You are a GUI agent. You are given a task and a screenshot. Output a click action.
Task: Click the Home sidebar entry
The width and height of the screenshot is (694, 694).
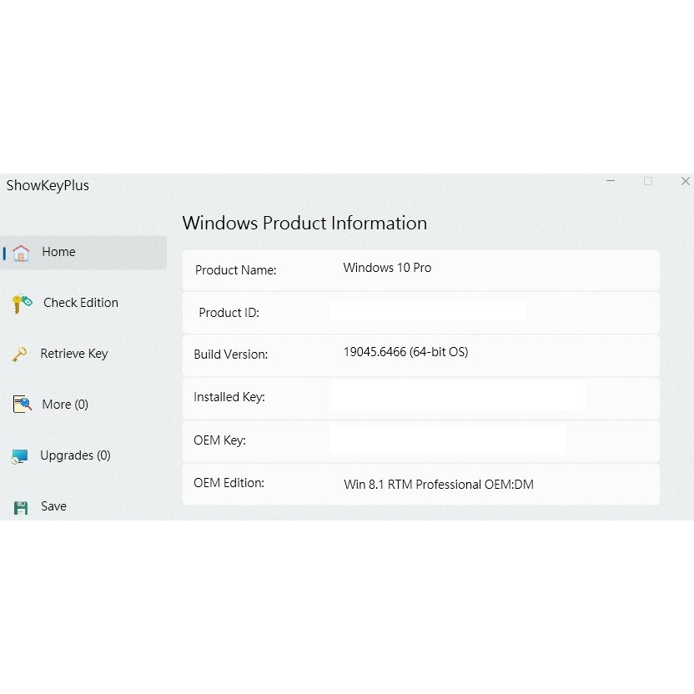[58, 252]
